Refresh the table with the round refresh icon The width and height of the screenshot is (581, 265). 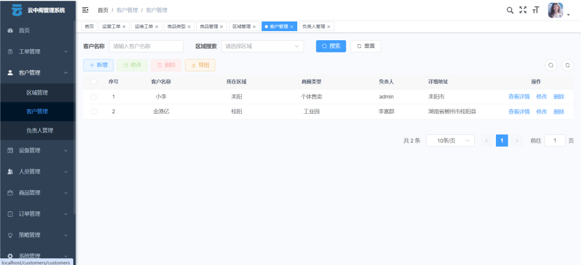tap(567, 65)
